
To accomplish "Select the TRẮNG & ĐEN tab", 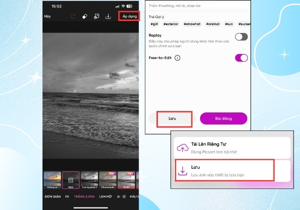I will point(84,196).
